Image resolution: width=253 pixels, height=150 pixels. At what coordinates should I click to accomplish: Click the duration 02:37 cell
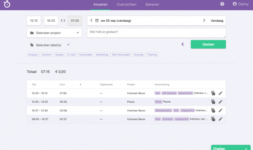(x=63, y=119)
